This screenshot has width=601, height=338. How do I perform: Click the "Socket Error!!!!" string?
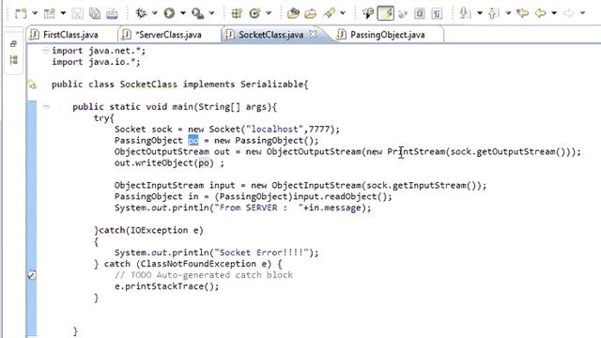(x=261, y=253)
